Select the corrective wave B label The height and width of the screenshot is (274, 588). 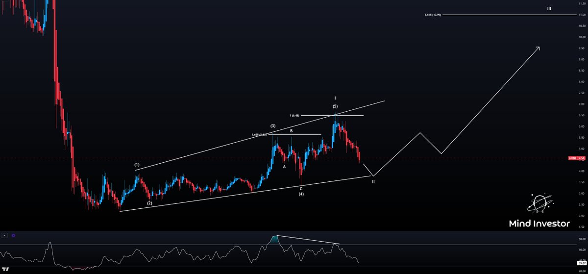tap(291, 130)
